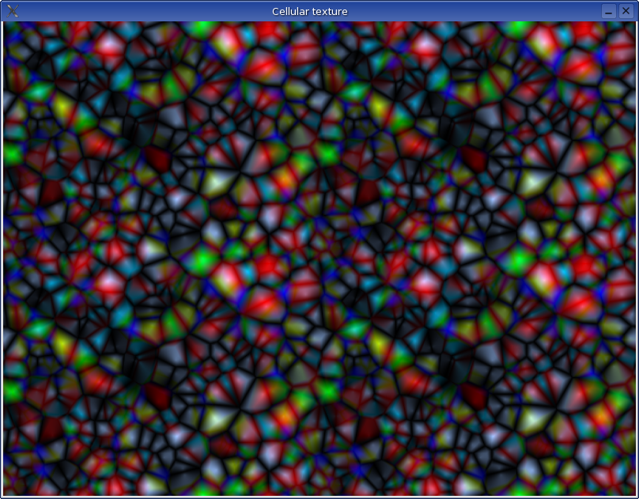This screenshot has width=639, height=499.
Task: Click the 'Cellular texture' title text
Action: click(x=310, y=11)
